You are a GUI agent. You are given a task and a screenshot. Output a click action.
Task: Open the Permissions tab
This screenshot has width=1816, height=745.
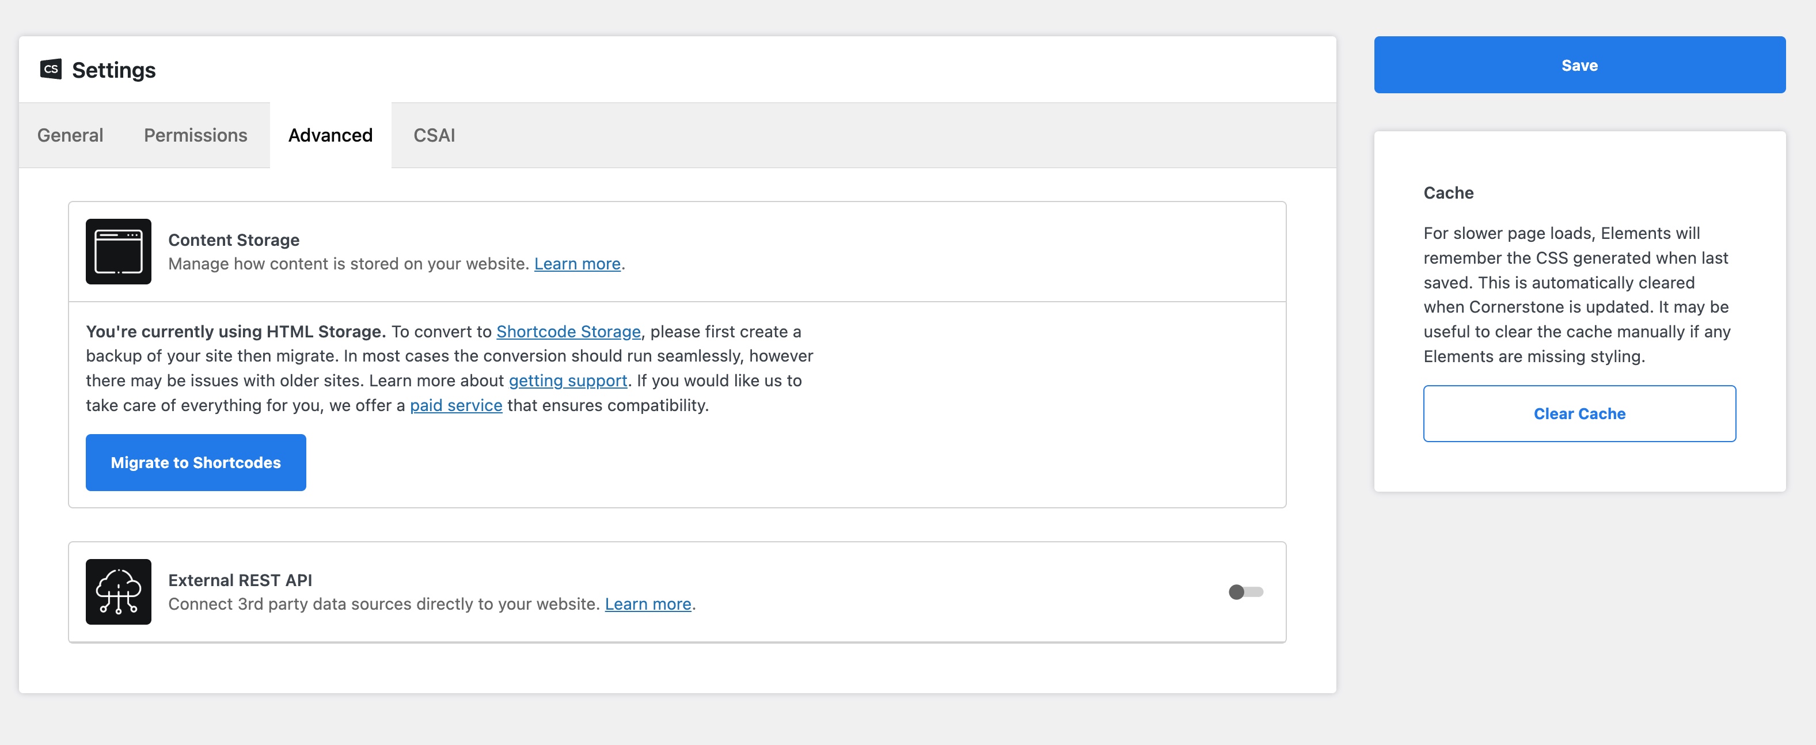coord(195,135)
